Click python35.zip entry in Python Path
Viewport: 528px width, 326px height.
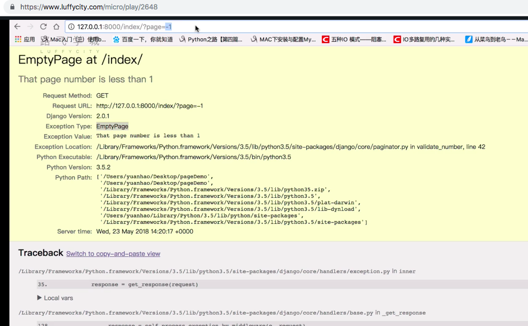pyautogui.click(x=215, y=190)
